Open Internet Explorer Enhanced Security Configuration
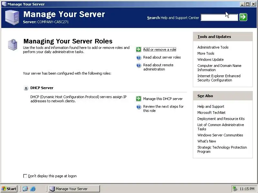This screenshot has width=258, height=193. point(219,78)
